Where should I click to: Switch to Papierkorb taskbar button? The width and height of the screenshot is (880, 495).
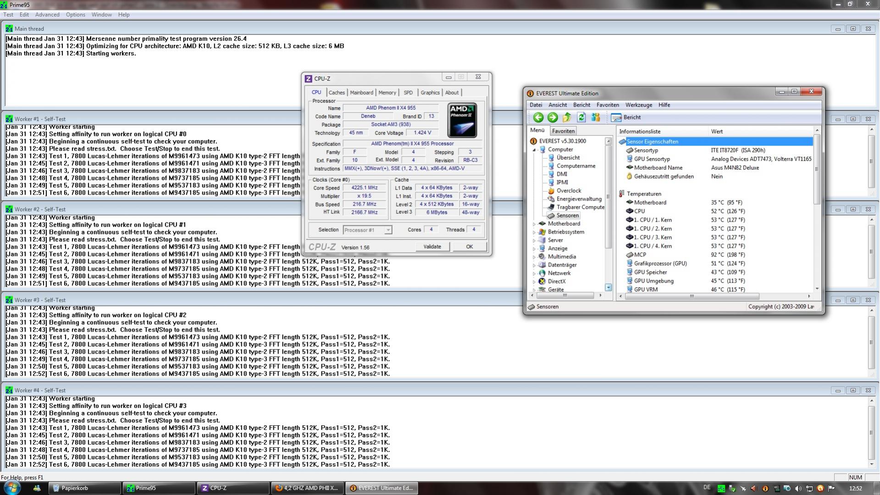[x=84, y=488]
